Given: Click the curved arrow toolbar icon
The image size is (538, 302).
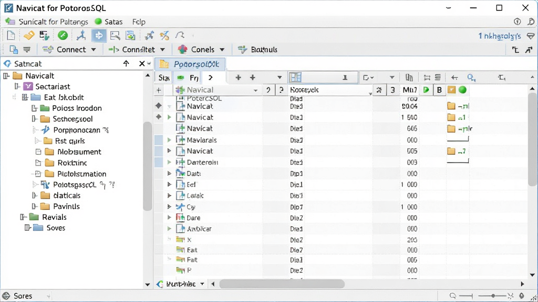Looking at the screenshot, I should click(180, 35).
